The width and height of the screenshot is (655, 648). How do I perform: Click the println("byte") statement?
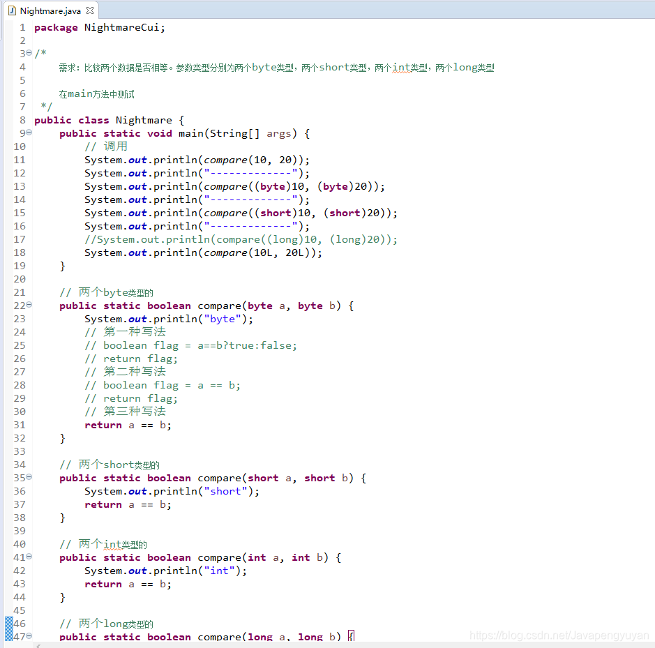pos(169,319)
